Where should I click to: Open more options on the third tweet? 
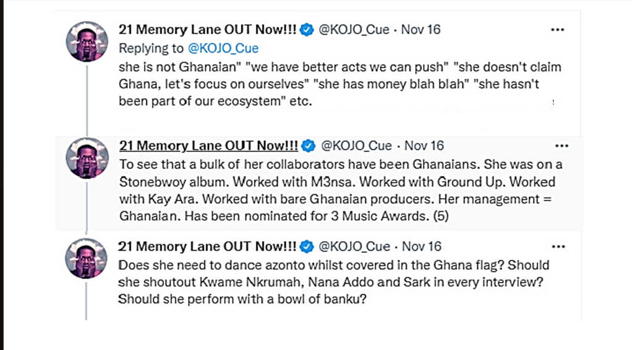(558, 246)
